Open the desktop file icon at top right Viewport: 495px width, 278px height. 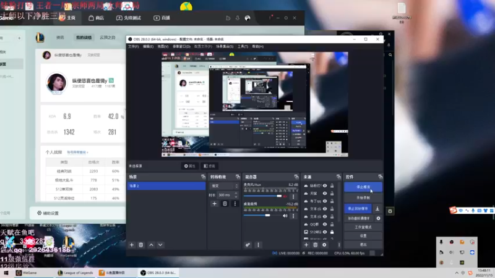click(x=402, y=12)
